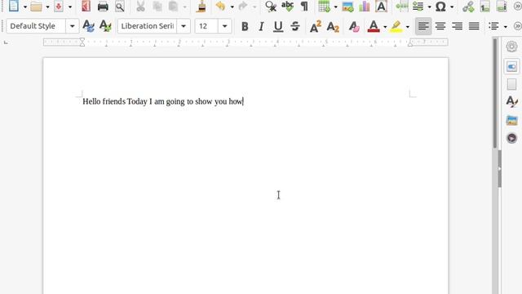Open the sidebar Styles deck

click(x=511, y=101)
